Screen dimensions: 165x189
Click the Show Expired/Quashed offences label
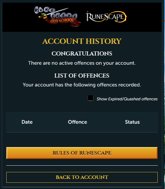tap(127, 99)
